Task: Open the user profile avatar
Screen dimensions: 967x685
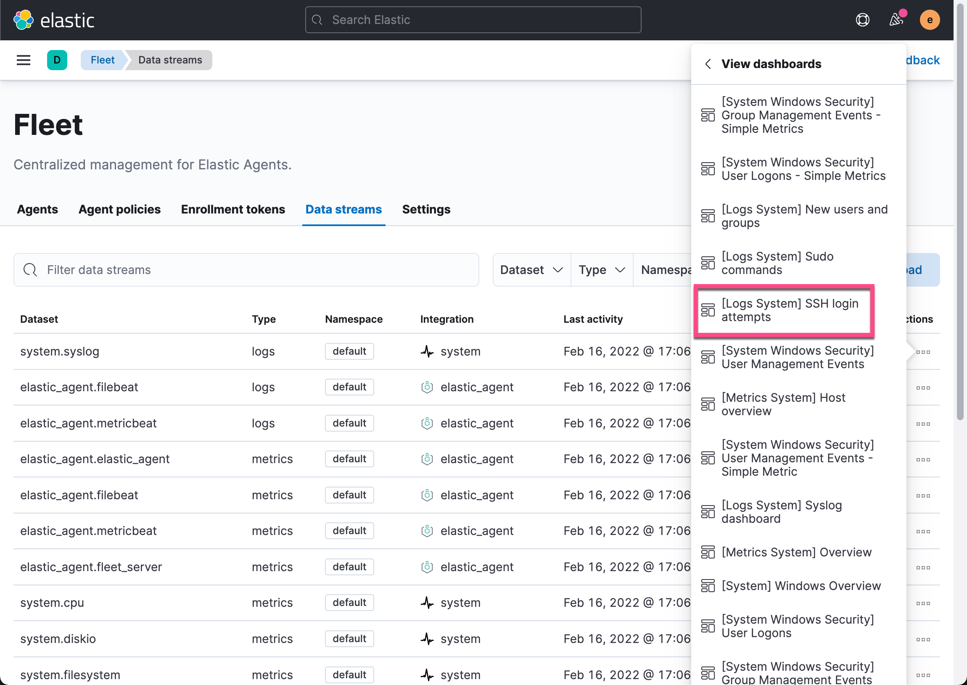Action: click(x=930, y=19)
